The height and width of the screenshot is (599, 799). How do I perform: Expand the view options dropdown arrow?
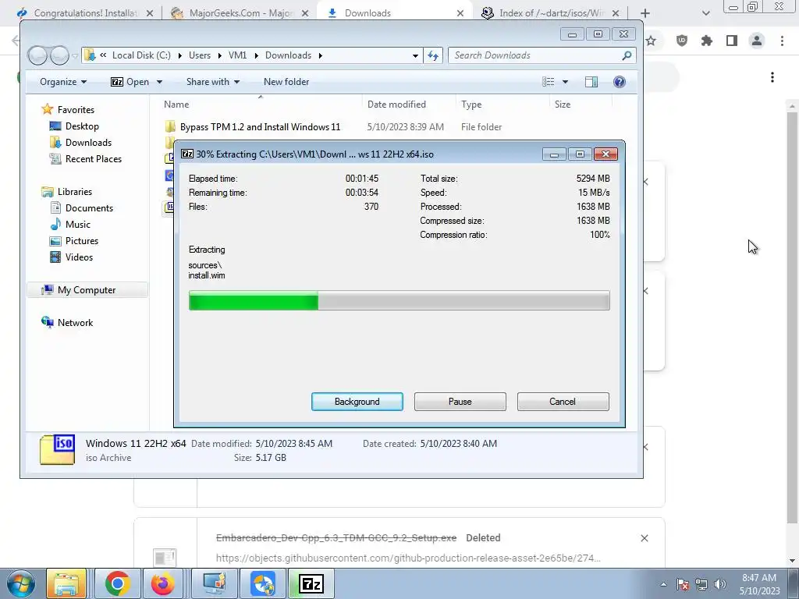coord(565,82)
